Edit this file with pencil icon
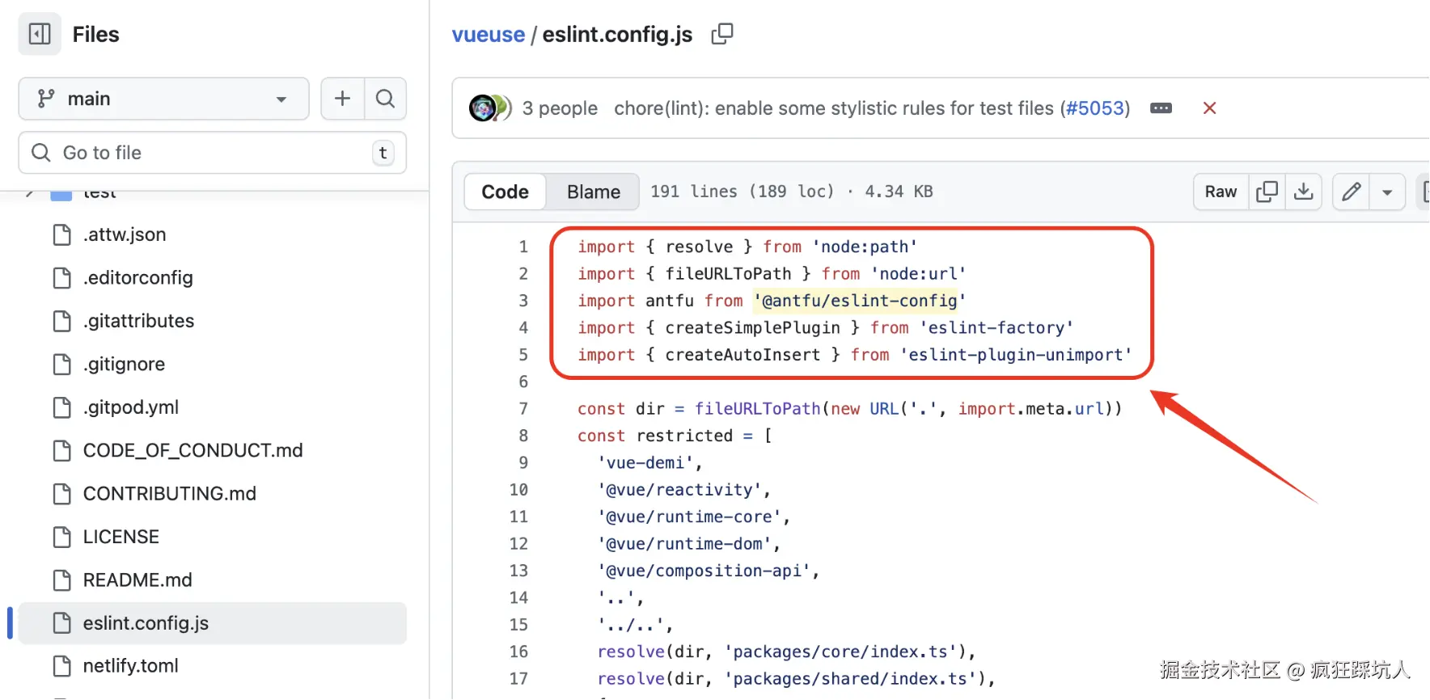The width and height of the screenshot is (1430, 700). tap(1351, 192)
